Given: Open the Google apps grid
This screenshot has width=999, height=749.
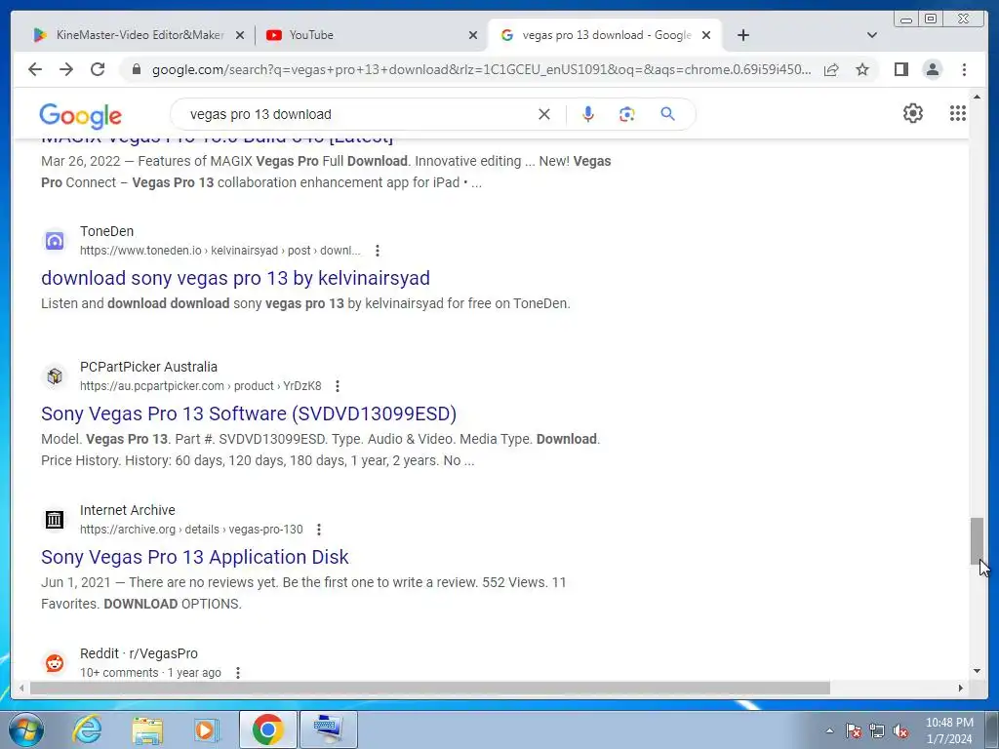Looking at the screenshot, I should pyautogui.click(x=958, y=113).
